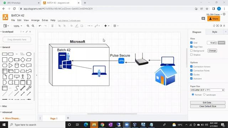Undo the last change

[40, 26]
